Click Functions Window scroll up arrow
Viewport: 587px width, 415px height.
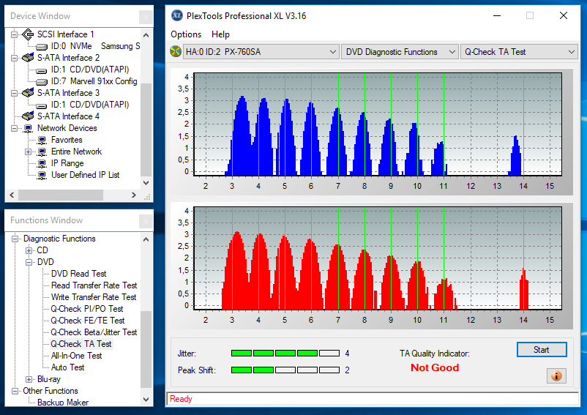click(146, 239)
